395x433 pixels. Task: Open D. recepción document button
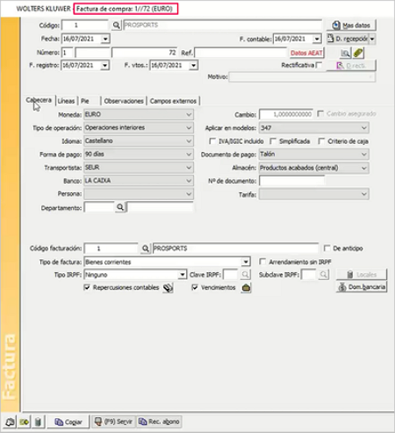348,39
